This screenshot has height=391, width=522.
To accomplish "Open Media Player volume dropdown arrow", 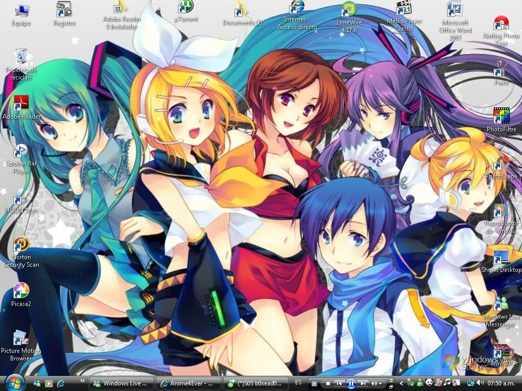I will 380,383.
